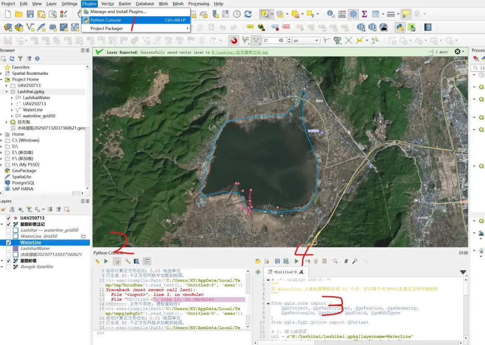Open the Measure tool dropdown arrow
This screenshot has height=345, width=485.
(x=398, y=14)
